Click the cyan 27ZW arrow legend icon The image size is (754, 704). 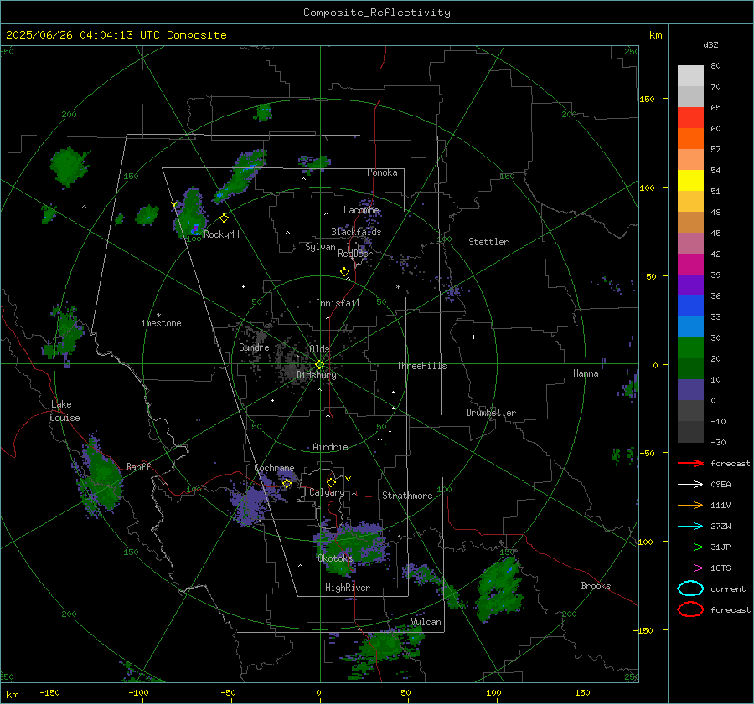click(x=690, y=527)
